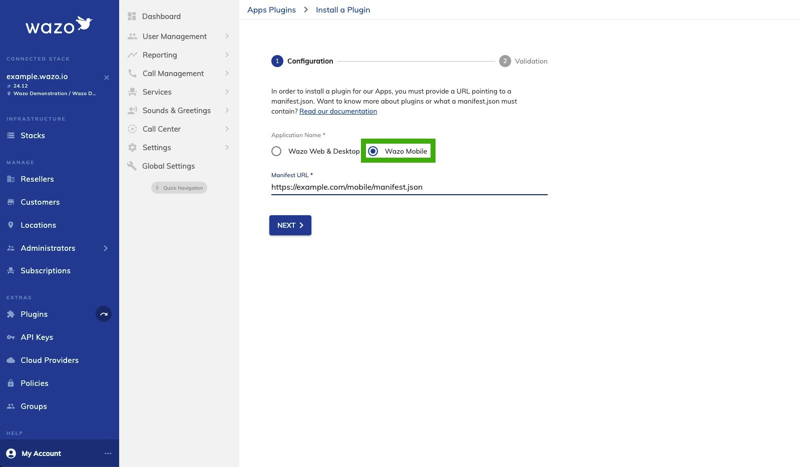Click the Locations pin icon
Image resolution: width=801 pixels, height=467 pixels.
(11, 225)
